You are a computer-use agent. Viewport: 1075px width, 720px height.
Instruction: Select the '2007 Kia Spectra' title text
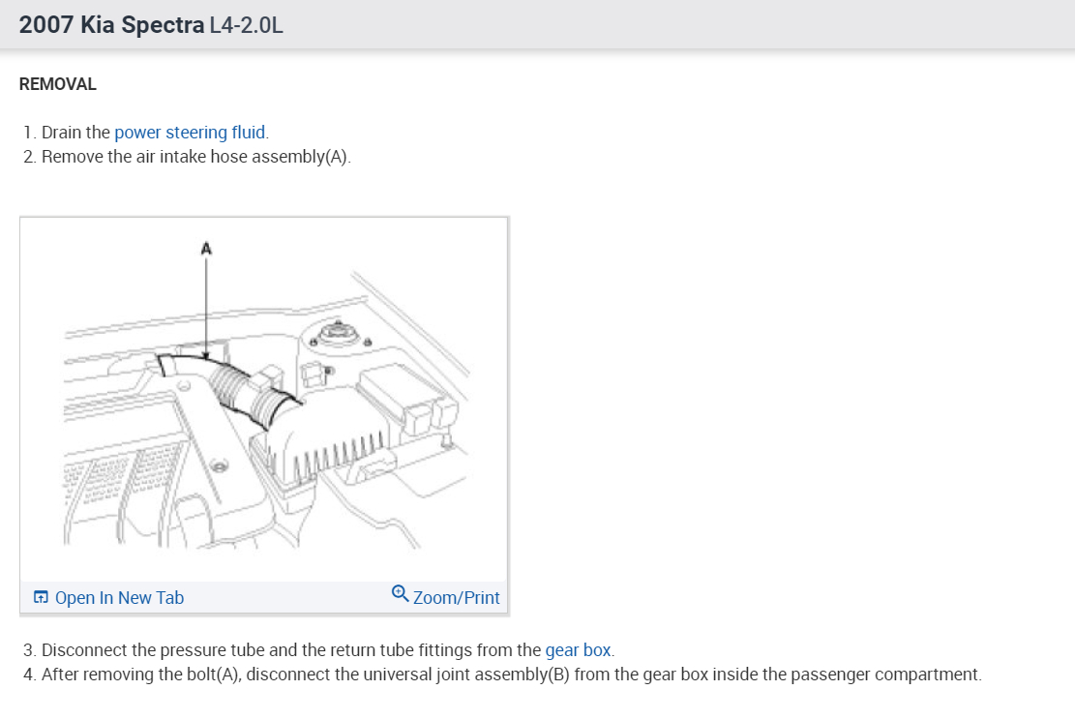tap(111, 25)
